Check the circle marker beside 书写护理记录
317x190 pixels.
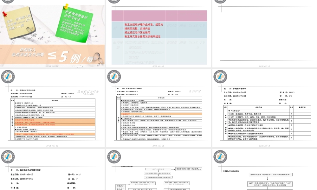16,127
